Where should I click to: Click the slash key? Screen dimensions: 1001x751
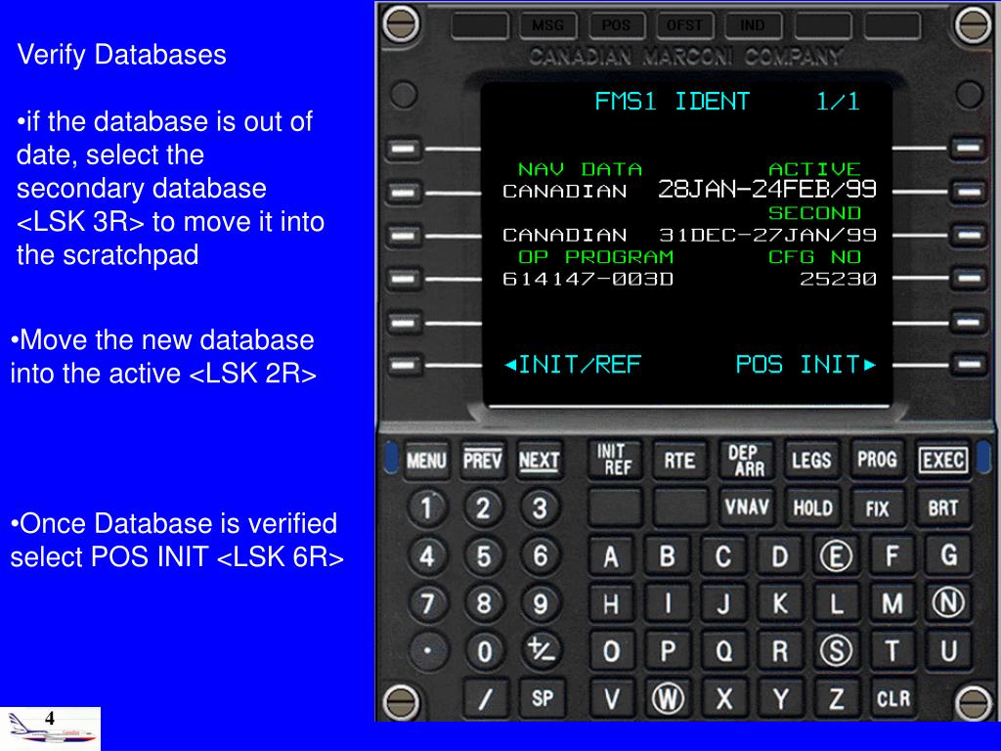[485, 698]
